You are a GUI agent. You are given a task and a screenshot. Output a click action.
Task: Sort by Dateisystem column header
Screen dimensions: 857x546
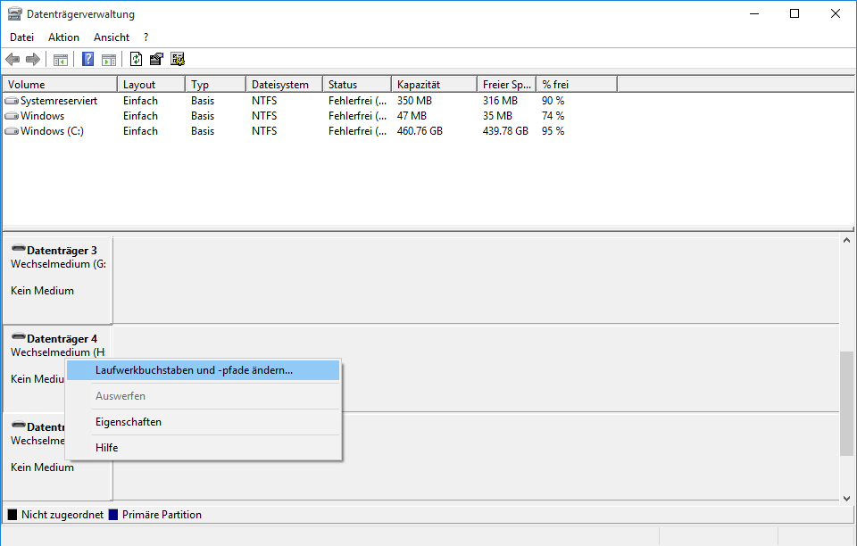(x=280, y=85)
